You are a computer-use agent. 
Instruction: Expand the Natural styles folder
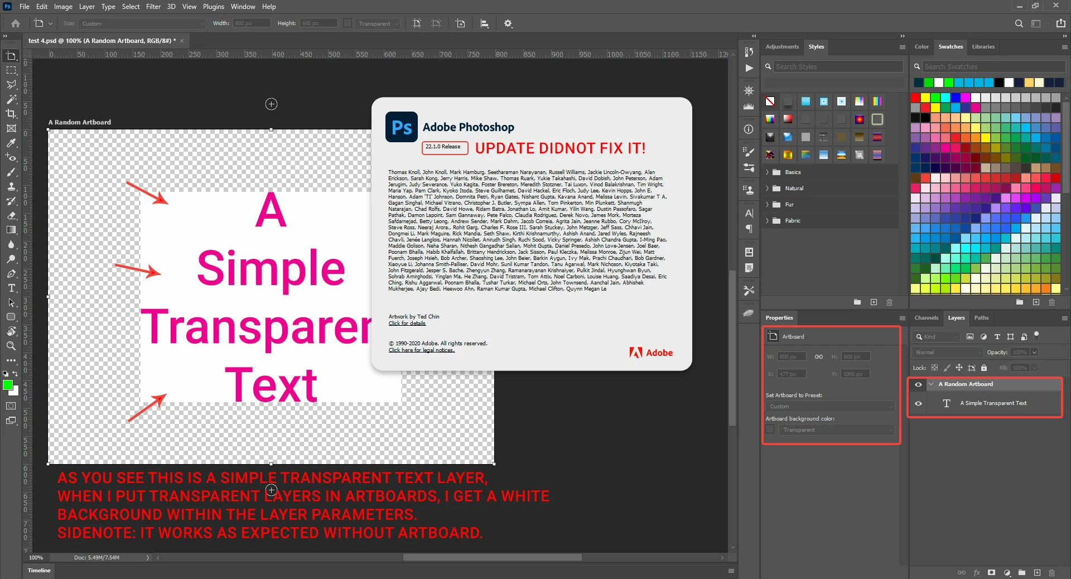pos(767,189)
